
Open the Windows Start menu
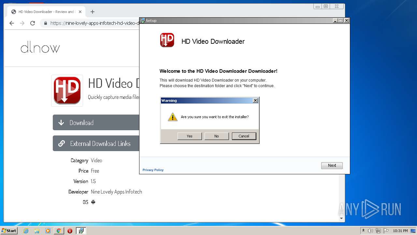coord(9,230)
